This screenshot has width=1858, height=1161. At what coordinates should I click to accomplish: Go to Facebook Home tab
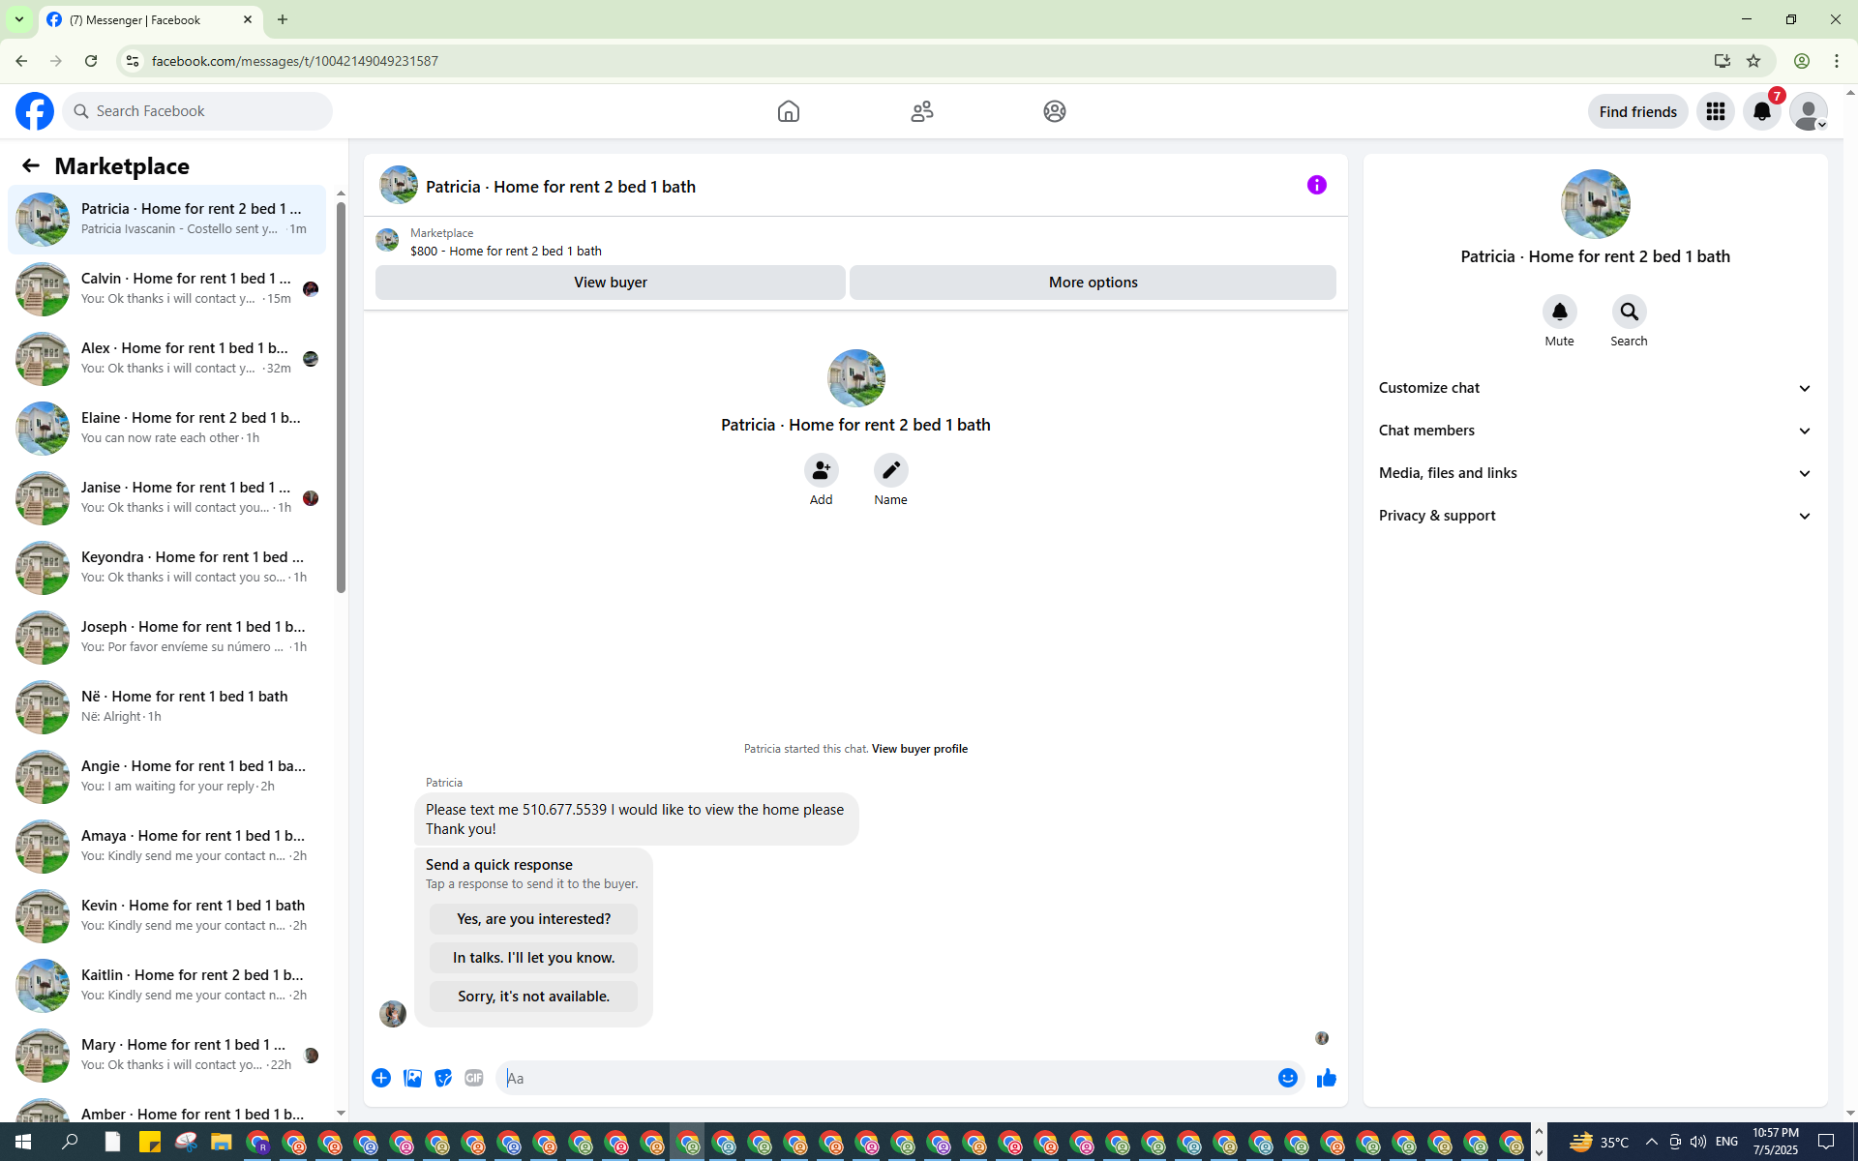tap(788, 111)
